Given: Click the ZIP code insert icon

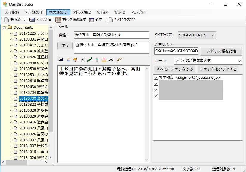Looking at the screenshot, I should 82,60.
